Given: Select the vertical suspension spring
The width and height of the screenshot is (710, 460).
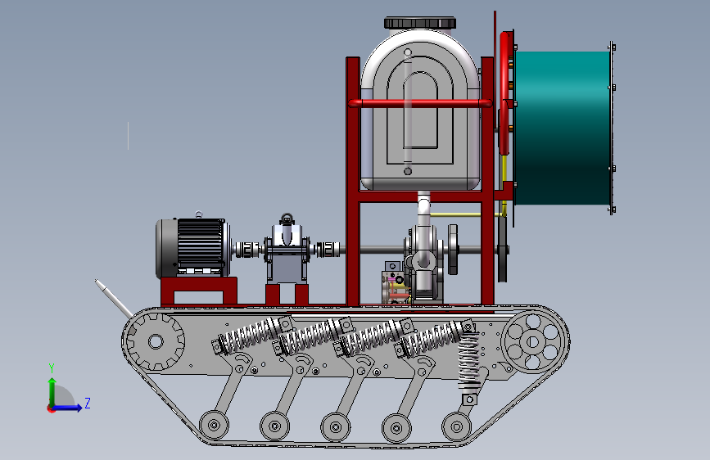Looking at the screenshot, I should coord(469,361).
